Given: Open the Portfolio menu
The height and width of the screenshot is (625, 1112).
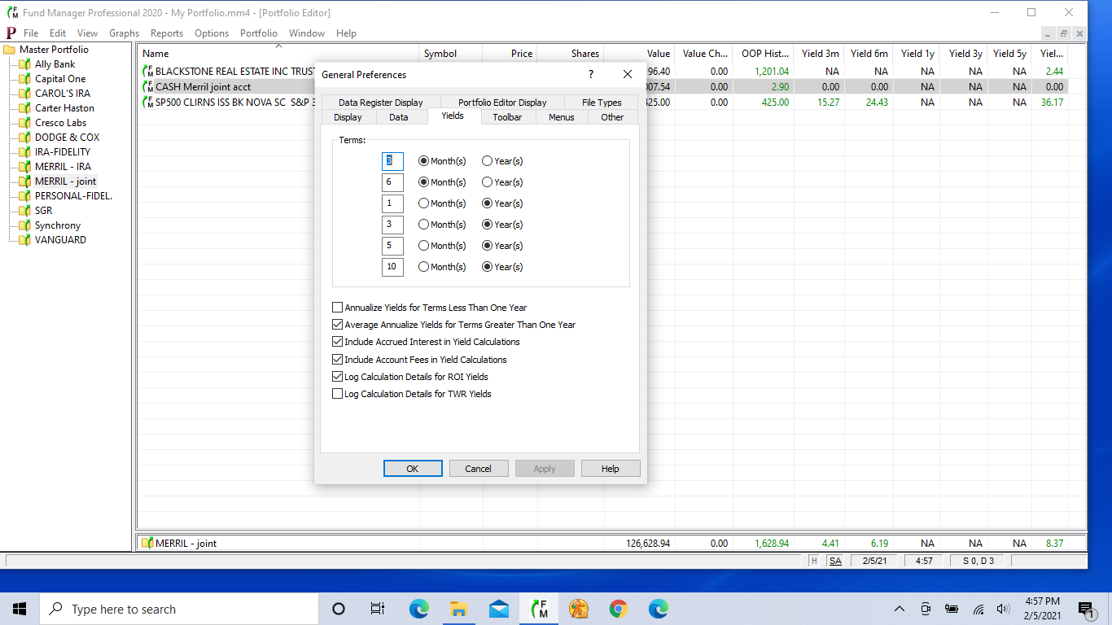Looking at the screenshot, I should pos(259,33).
